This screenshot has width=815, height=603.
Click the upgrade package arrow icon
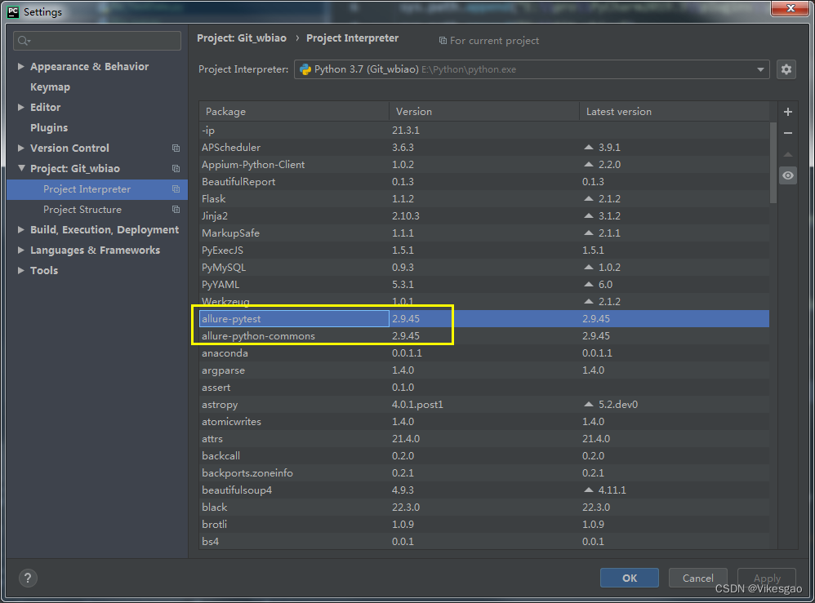pos(788,154)
